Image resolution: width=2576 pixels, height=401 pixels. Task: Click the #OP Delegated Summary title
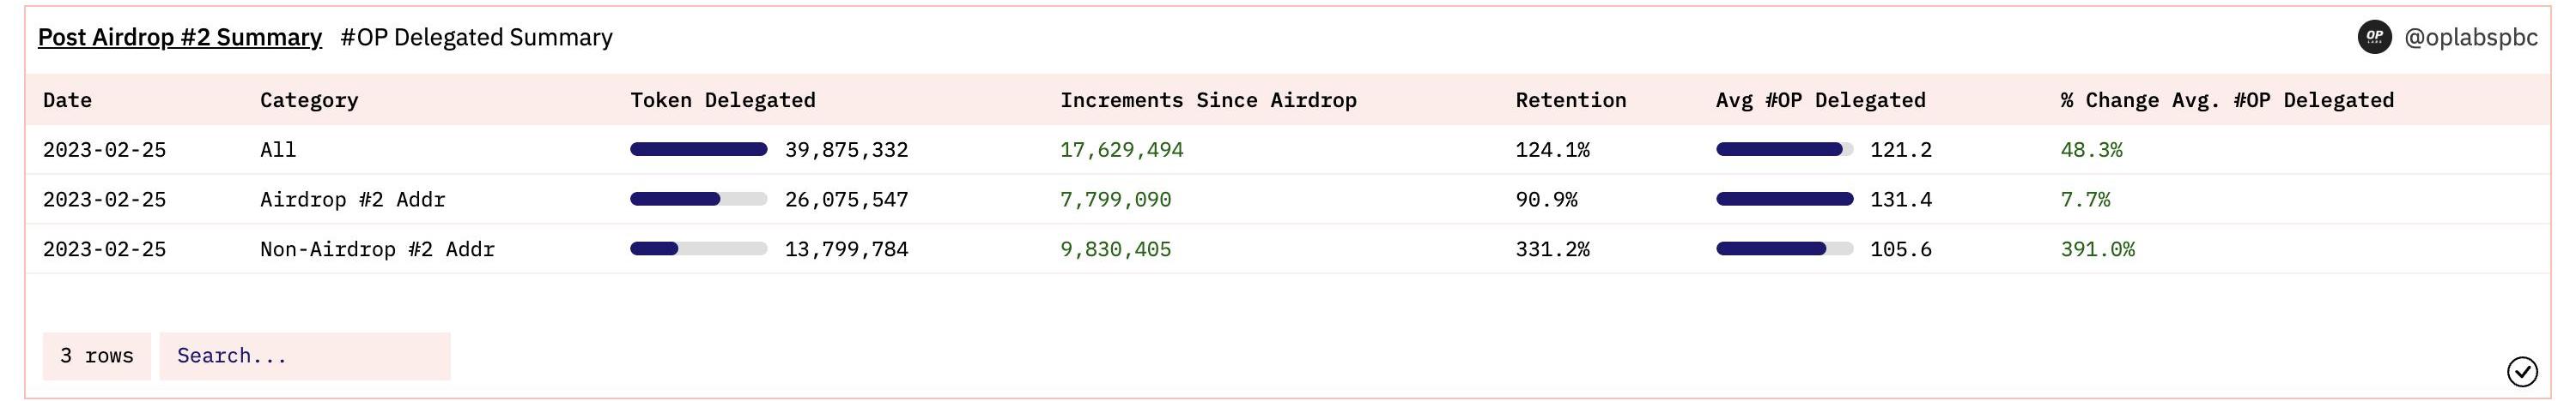click(x=476, y=37)
